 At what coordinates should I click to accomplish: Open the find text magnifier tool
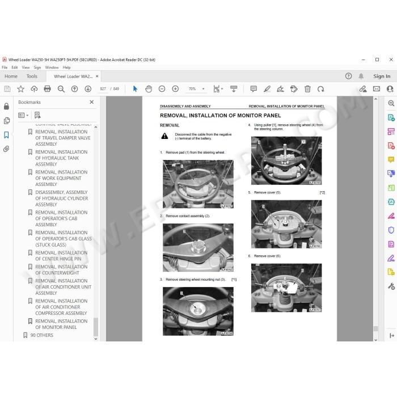[x=61, y=89]
